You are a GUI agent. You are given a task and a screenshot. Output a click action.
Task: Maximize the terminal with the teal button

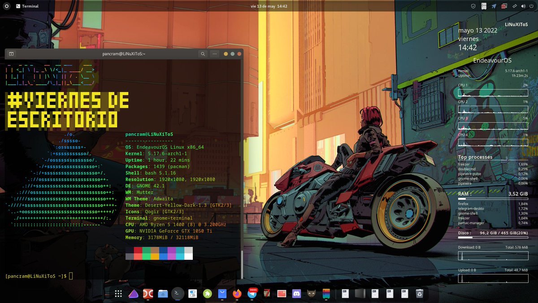[x=233, y=54]
